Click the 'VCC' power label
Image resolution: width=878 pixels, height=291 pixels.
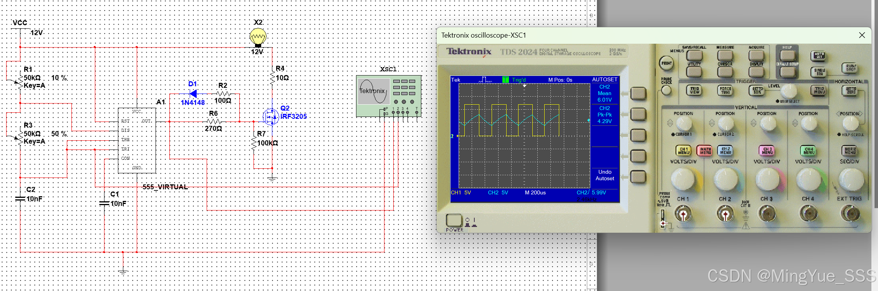20,23
